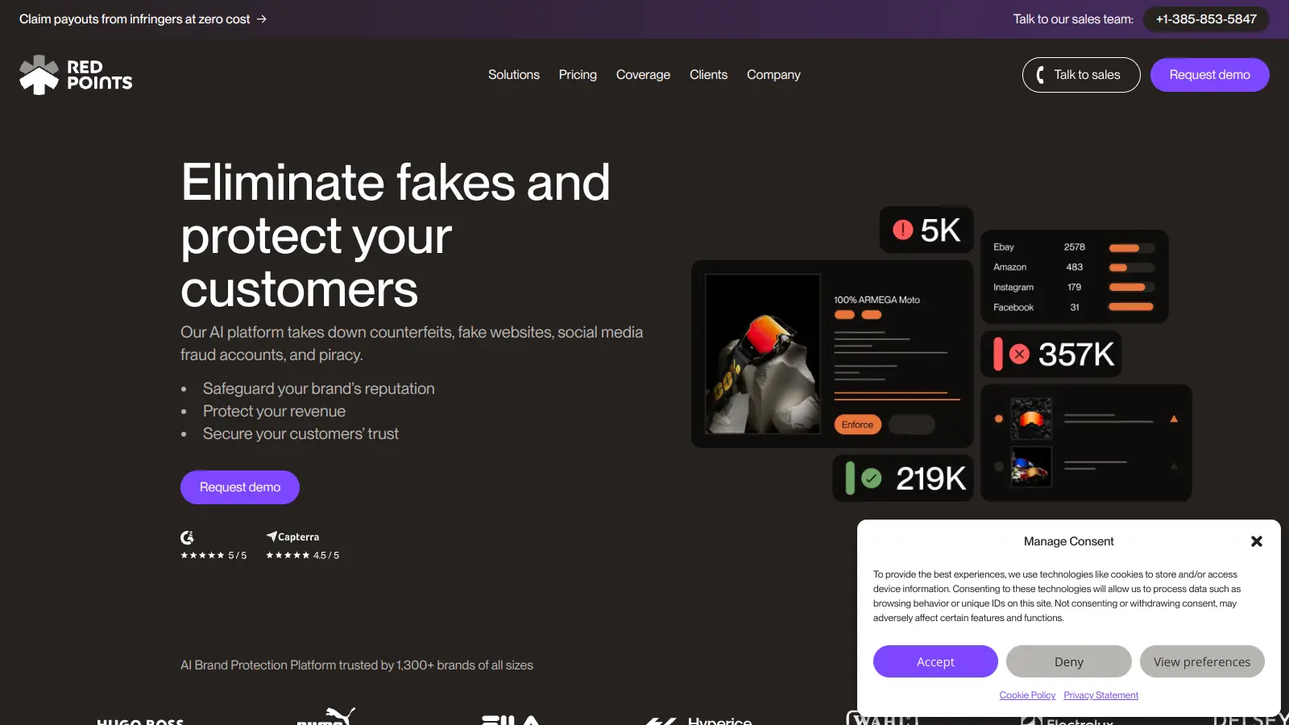Click the orange triangle marker in detections list
The width and height of the screenshot is (1289, 725).
[x=1174, y=419]
